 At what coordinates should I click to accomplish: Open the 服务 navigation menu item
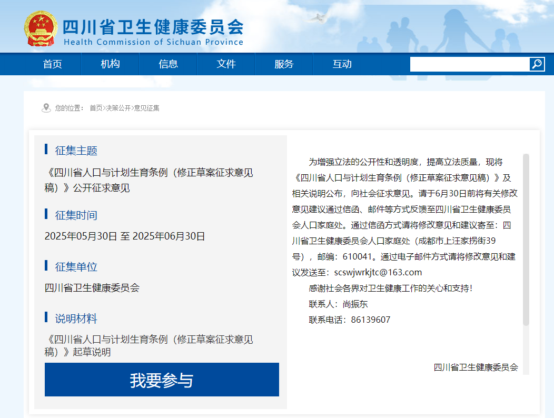click(284, 64)
